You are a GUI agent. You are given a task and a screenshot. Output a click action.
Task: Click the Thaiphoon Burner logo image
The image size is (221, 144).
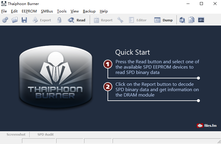coord(56,77)
